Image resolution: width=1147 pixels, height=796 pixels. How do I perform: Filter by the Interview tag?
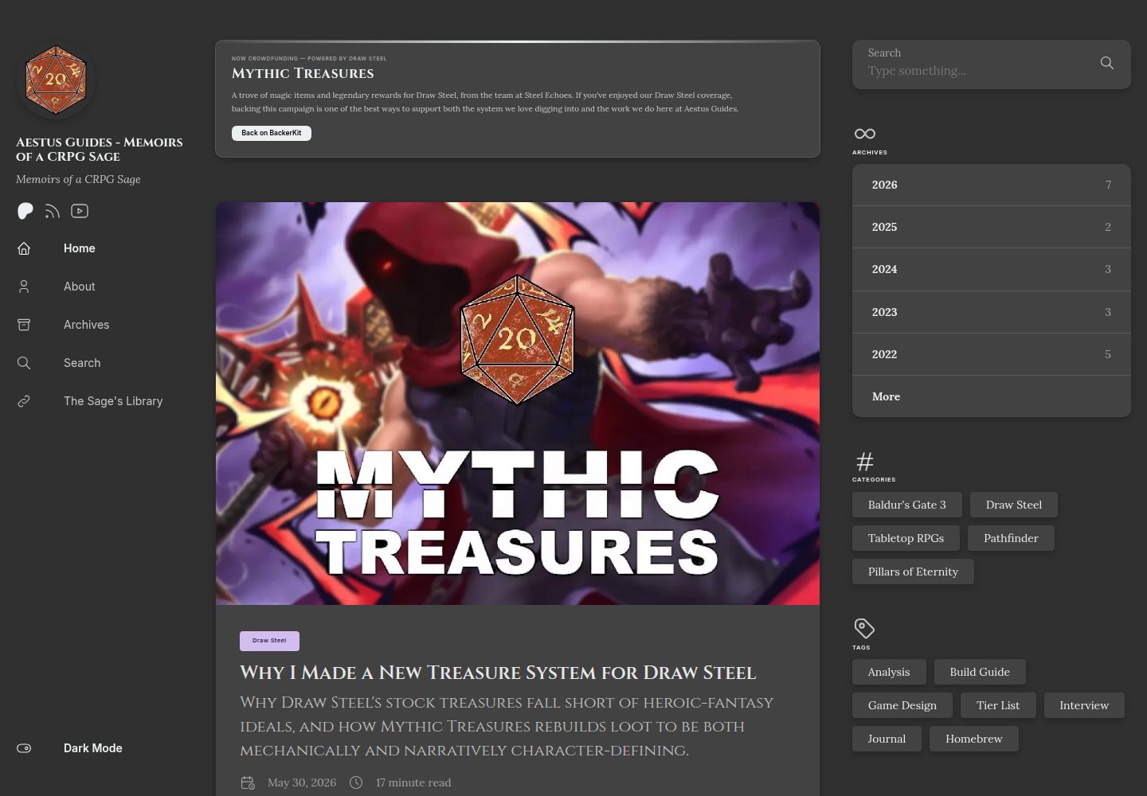coord(1084,705)
